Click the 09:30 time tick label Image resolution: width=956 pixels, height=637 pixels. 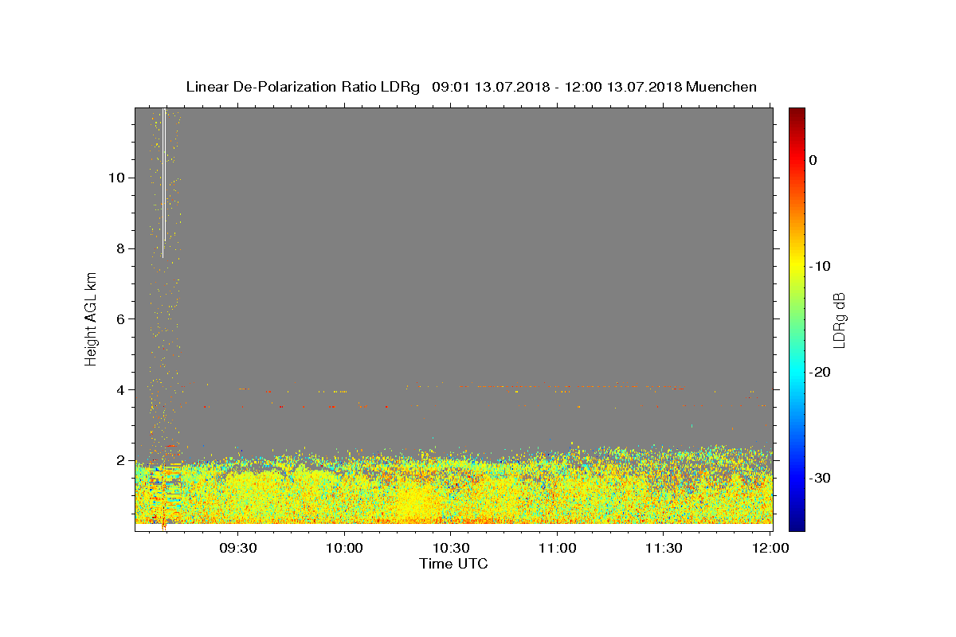[x=238, y=548]
